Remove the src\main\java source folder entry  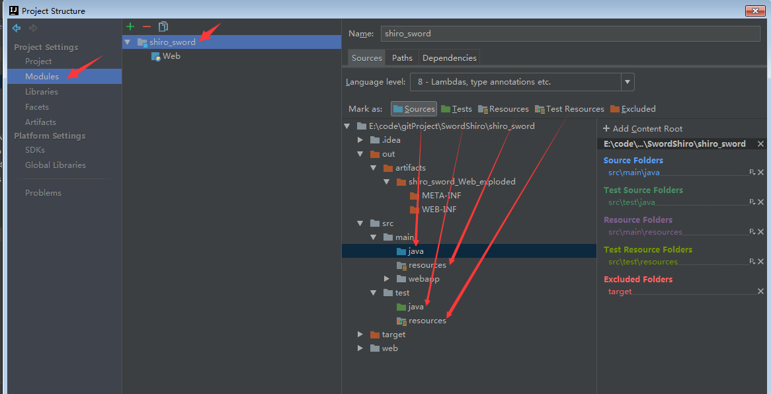(760, 173)
